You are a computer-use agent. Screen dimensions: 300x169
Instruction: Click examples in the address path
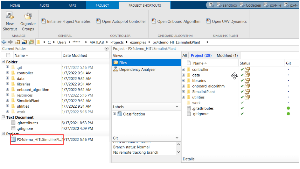[x=138, y=42]
